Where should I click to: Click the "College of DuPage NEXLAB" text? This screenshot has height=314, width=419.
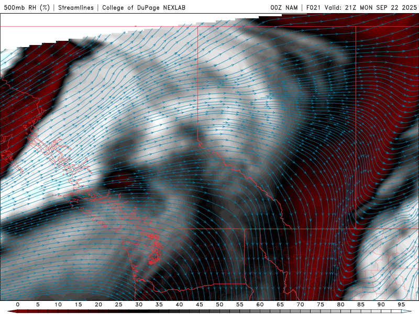coord(144,7)
